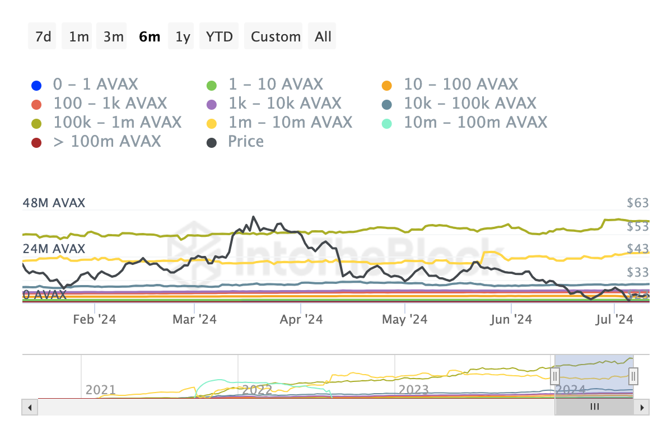Click the left navigator range handle

555,375
